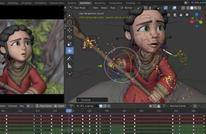Open the shading options dropdown arrow
This screenshot has height=134, width=206.
203,8
